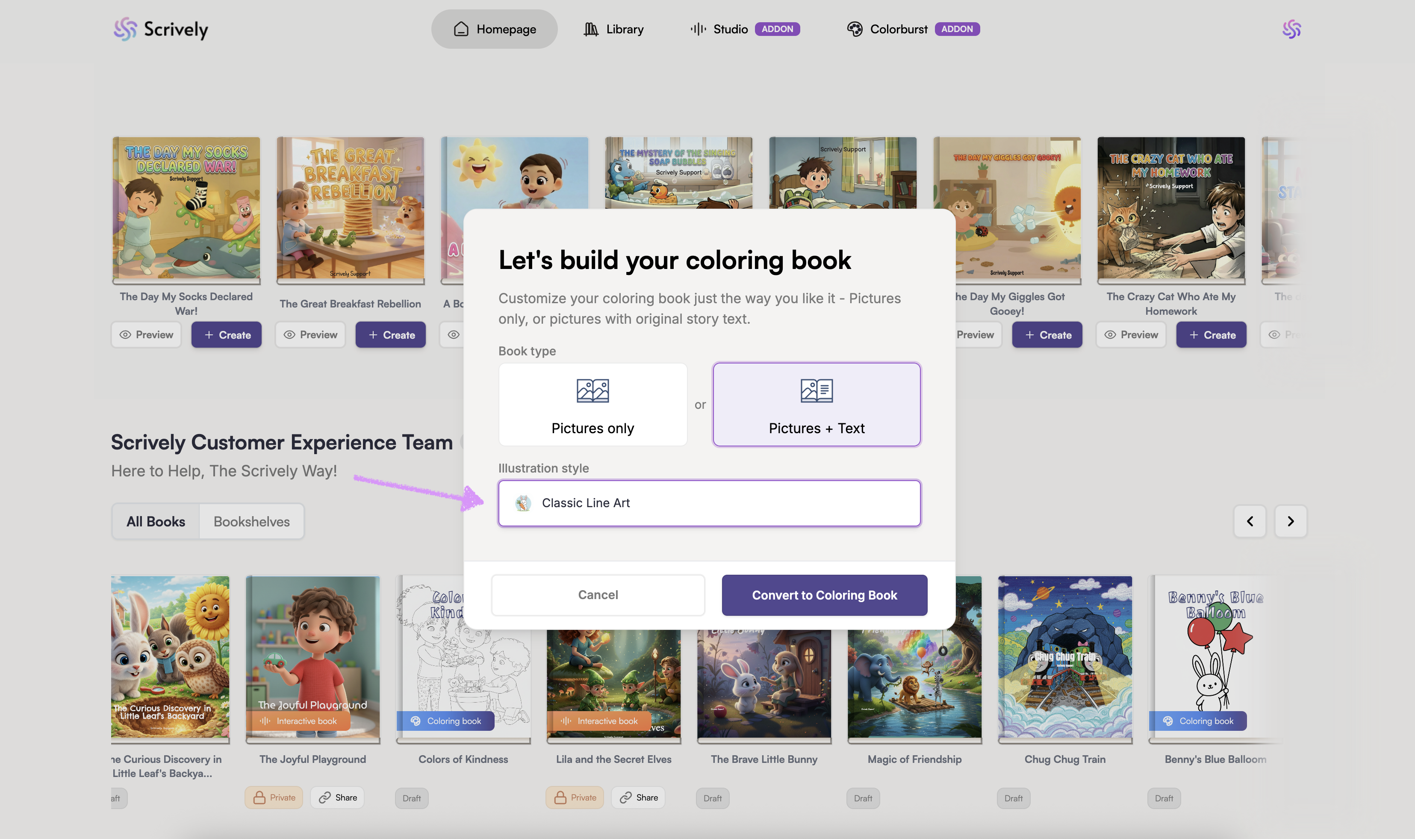Image resolution: width=1415 pixels, height=839 pixels.
Task: Click Private lock badge under Lila and Secret Elves
Action: coord(574,797)
